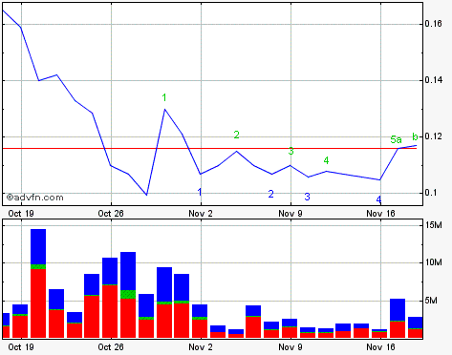Click the 5M volume axis label
Image resolution: width=452 pixels, height=355 pixels.
click(x=431, y=301)
